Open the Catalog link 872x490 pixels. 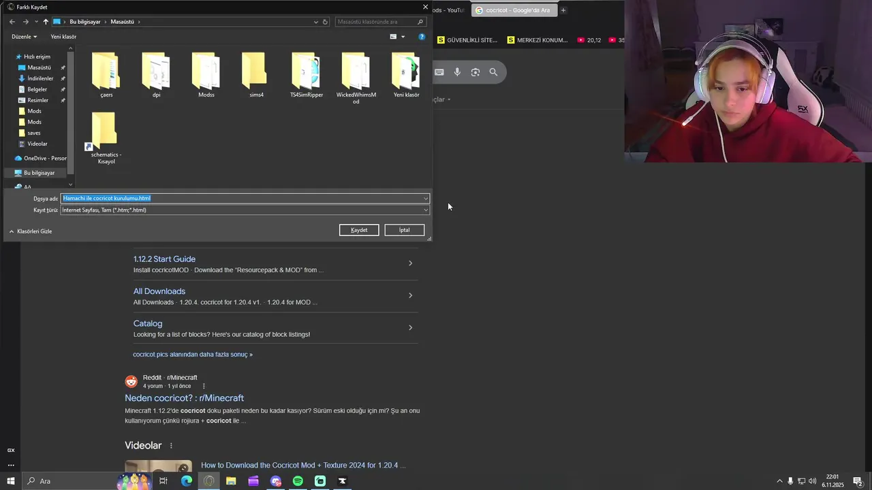[x=148, y=323]
